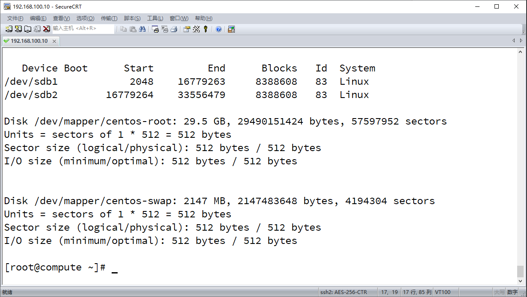Focus the host input field

point(83,29)
